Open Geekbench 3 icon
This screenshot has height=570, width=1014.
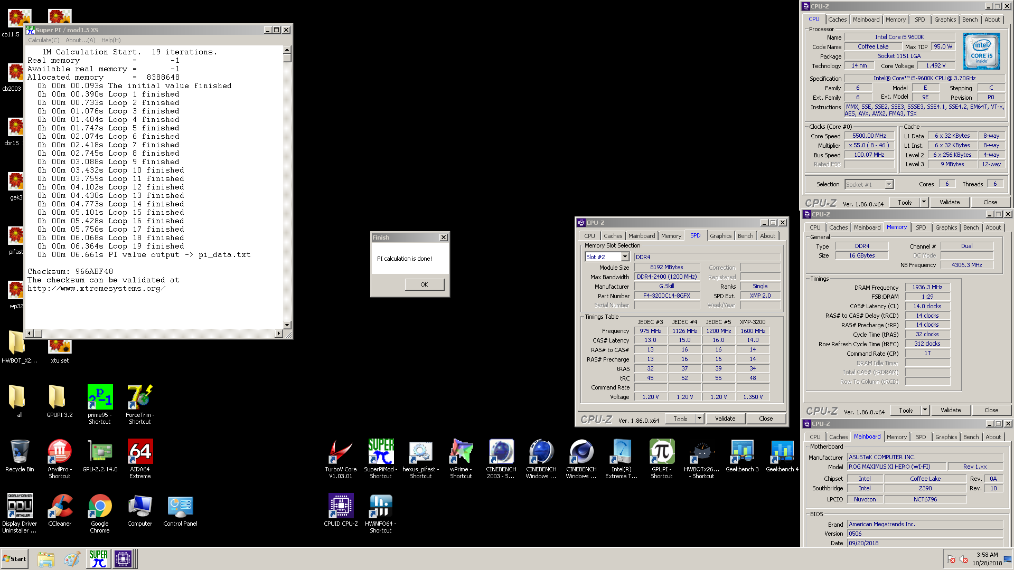coord(742,456)
